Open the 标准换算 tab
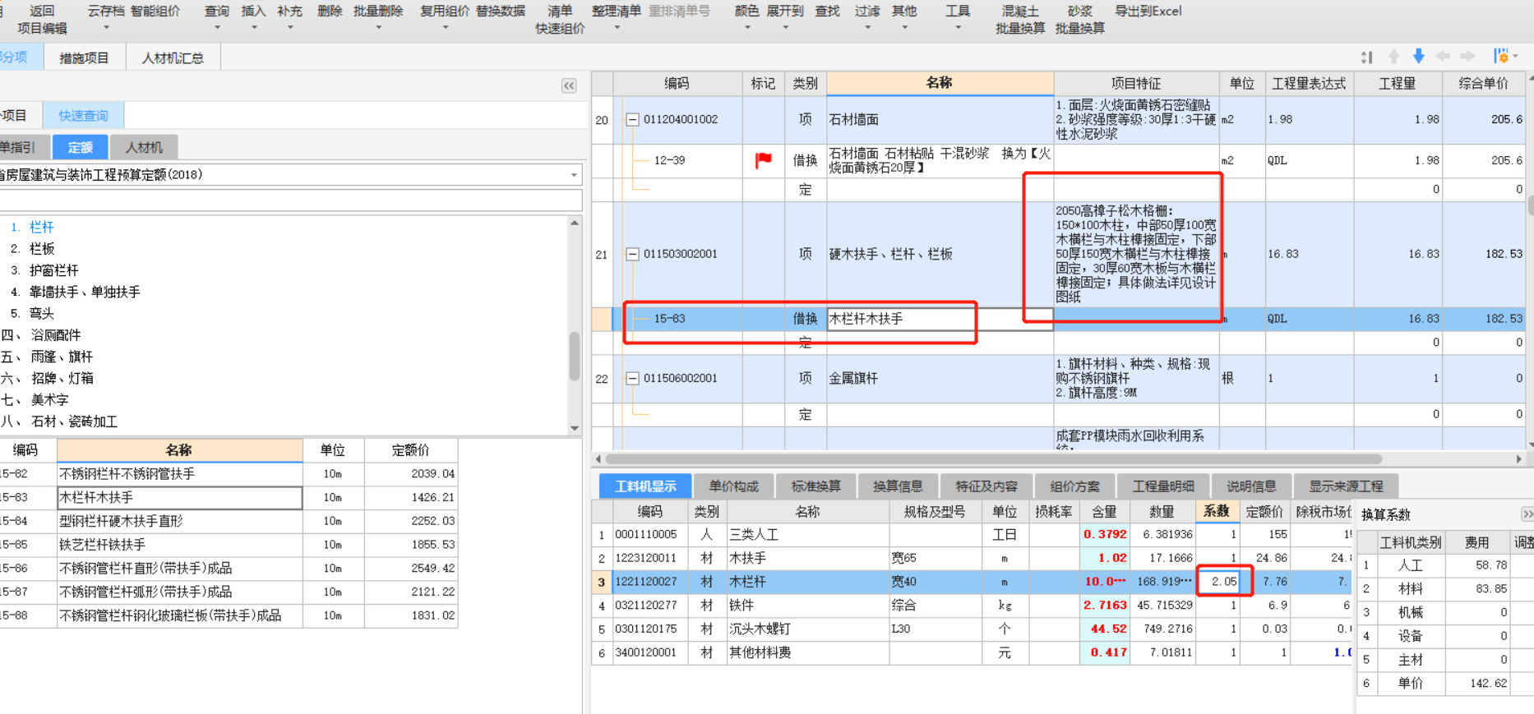 click(x=816, y=486)
